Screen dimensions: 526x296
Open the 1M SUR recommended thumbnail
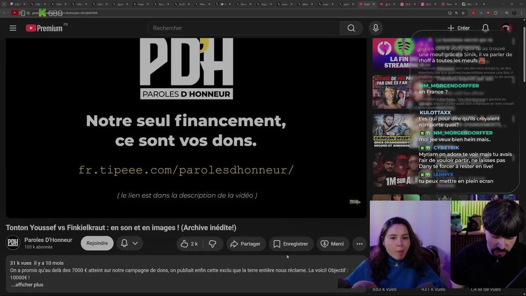click(x=391, y=169)
